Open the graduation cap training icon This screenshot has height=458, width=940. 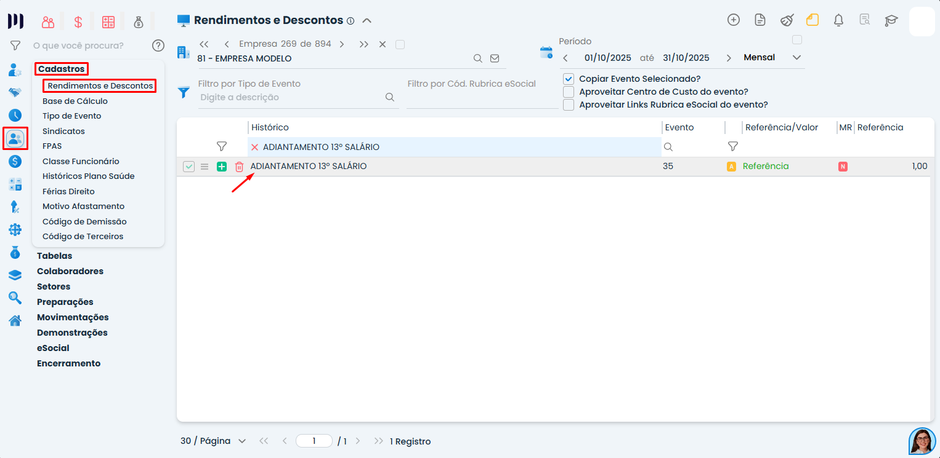891,20
